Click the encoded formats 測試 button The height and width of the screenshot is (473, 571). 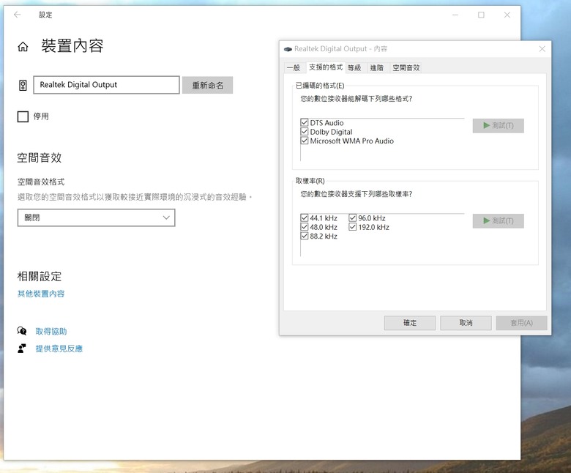pos(499,126)
